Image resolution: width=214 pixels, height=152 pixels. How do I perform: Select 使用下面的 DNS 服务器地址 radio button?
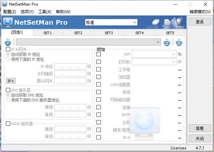click(x=8, y=100)
